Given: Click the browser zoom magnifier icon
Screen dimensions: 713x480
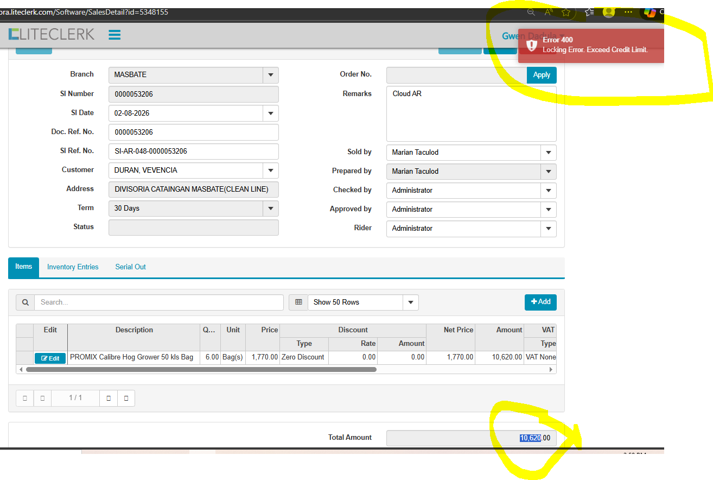Looking at the screenshot, I should point(531,12).
